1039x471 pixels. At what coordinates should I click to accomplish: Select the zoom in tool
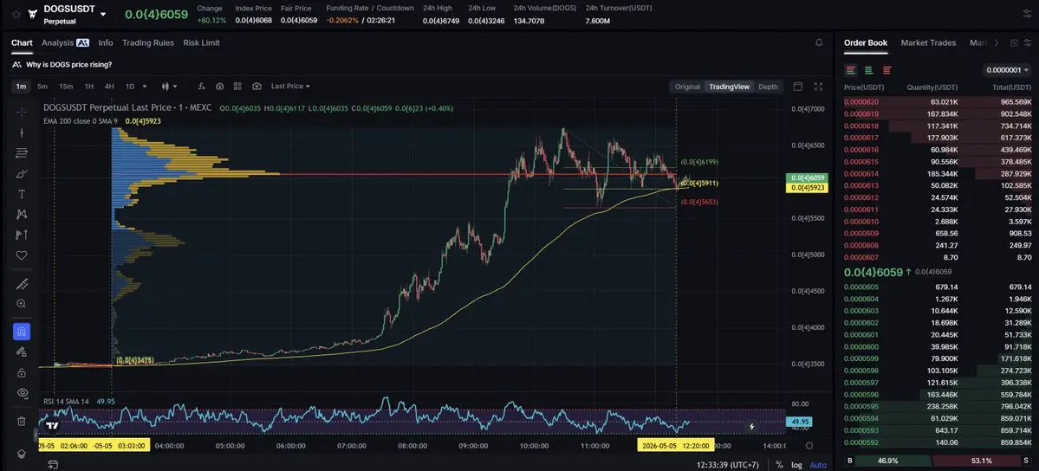[22, 303]
